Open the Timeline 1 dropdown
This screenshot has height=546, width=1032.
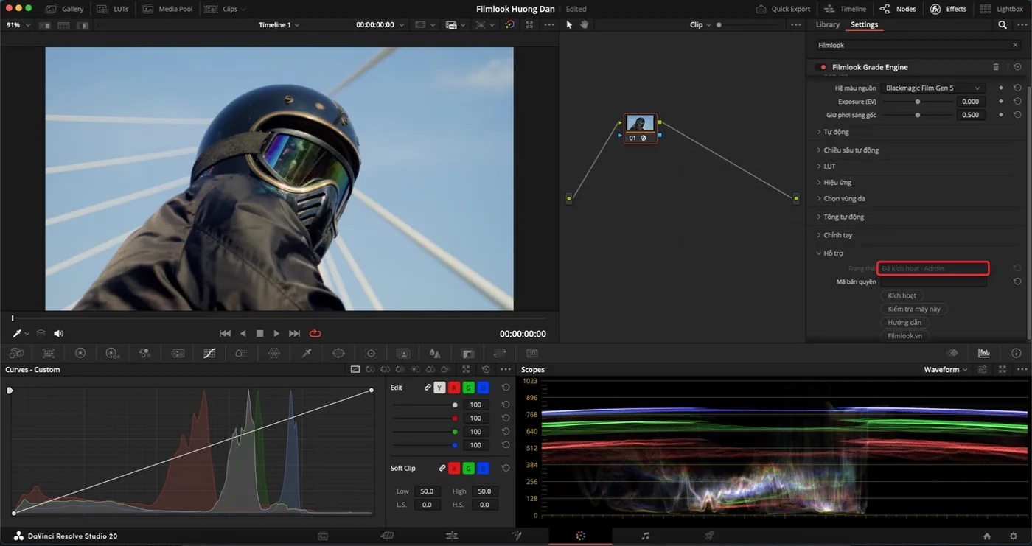[279, 24]
